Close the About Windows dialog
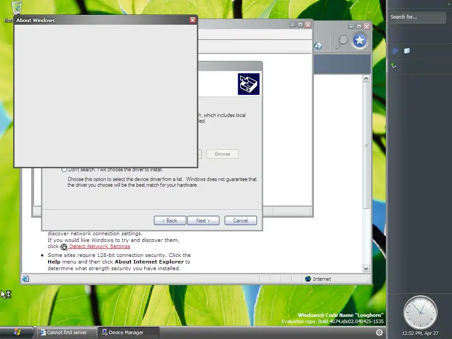 (192, 20)
